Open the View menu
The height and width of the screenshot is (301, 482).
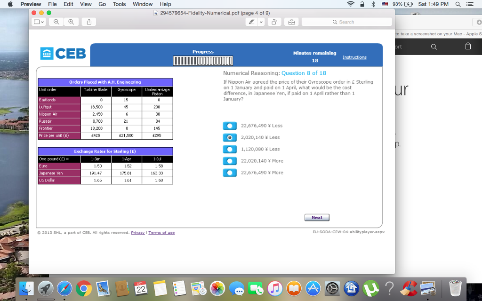(86, 4)
